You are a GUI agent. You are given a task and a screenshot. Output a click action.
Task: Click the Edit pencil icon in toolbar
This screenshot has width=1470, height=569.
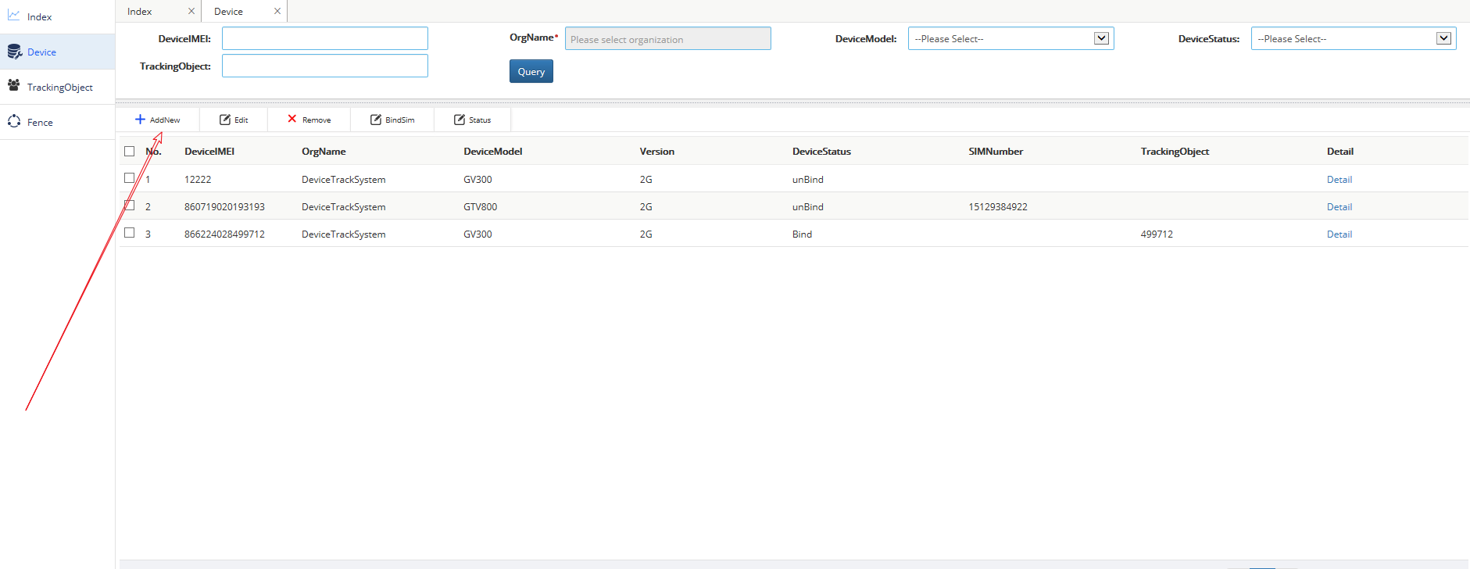click(225, 120)
